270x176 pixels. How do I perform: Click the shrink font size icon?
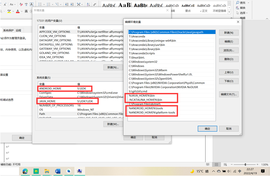pos(5,4)
